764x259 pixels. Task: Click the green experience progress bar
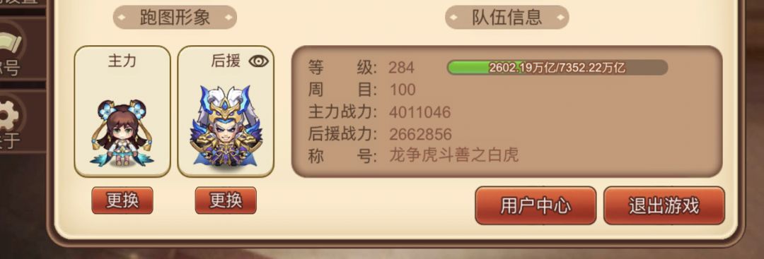tap(557, 68)
